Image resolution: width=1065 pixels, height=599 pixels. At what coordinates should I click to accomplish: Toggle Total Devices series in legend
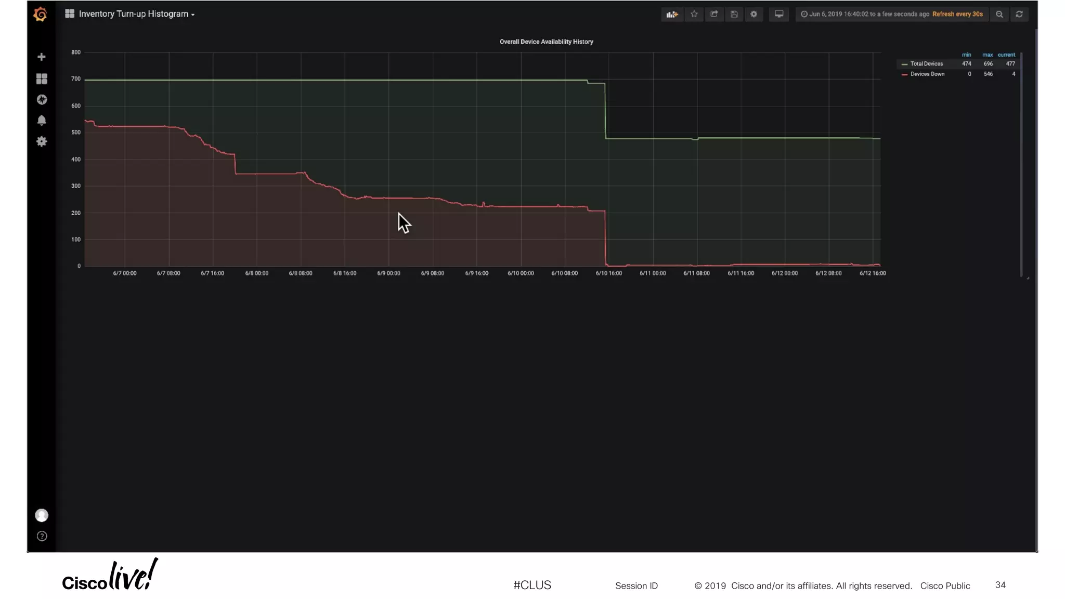[x=926, y=63]
